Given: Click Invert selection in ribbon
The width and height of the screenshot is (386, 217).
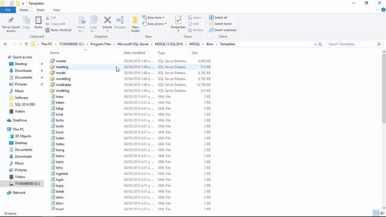Looking at the screenshot, I should 223,30.
